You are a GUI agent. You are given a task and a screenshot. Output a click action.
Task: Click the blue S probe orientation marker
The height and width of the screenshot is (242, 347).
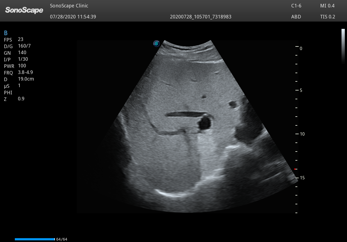point(156,43)
